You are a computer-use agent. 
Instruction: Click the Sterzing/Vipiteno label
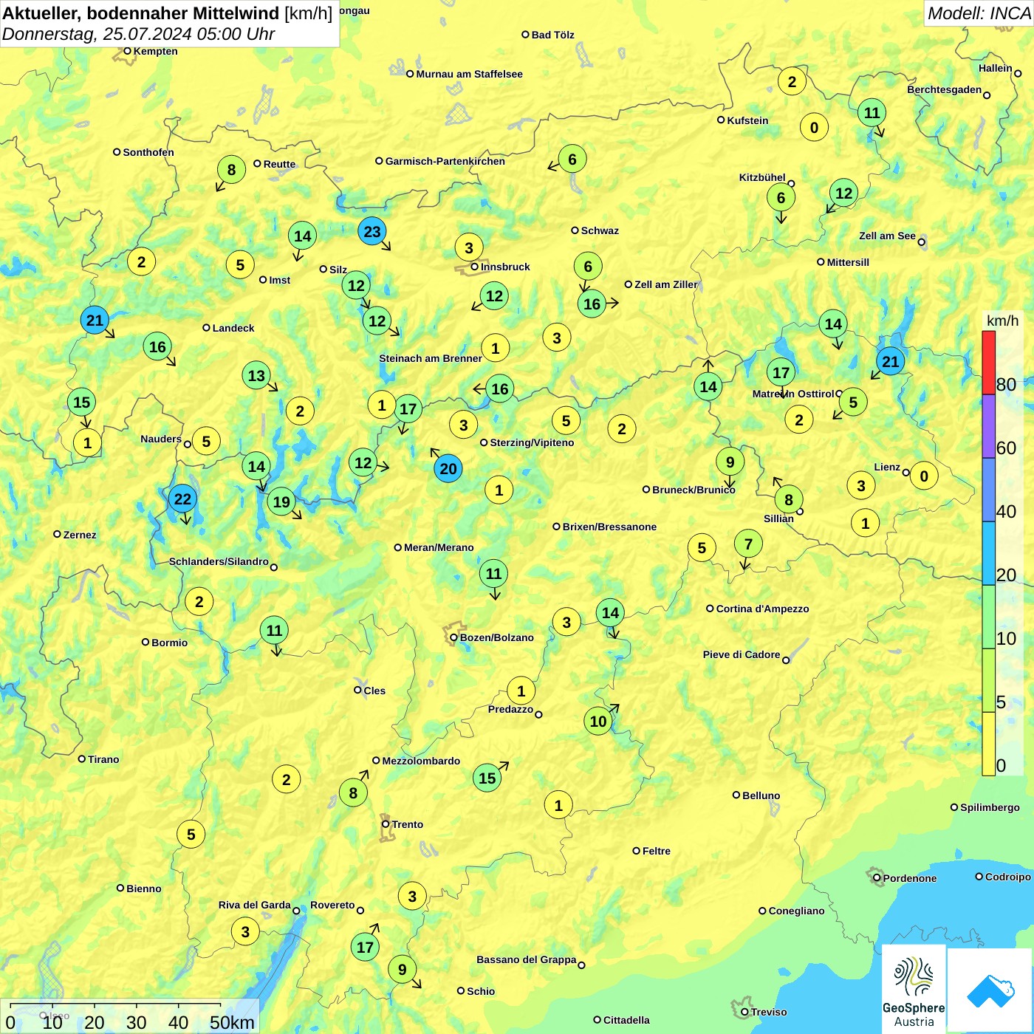(532, 442)
